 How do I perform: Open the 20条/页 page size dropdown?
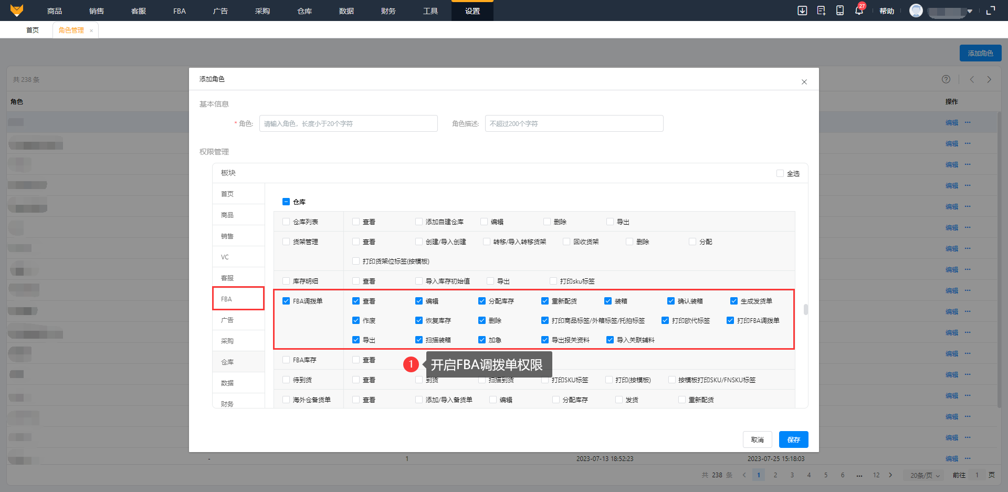(925, 475)
